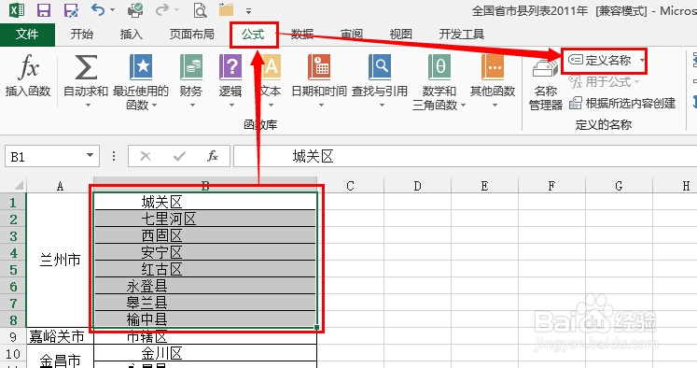This screenshot has width=697, height=368.
Task: Click the Name Box showing B1
Action: tap(47, 156)
